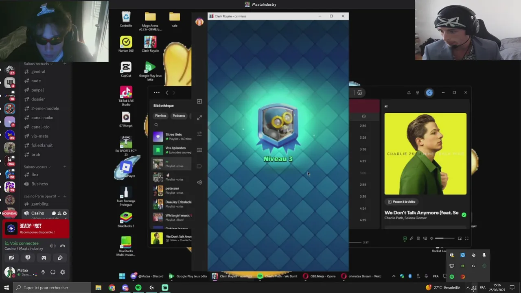Mute Spotify volume speaker icon

tap(432, 238)
